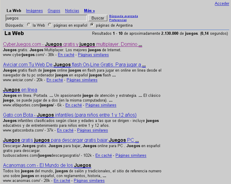Click URL text www.gatoconbota.com/

pyautogui.click(x=23, y=130)
